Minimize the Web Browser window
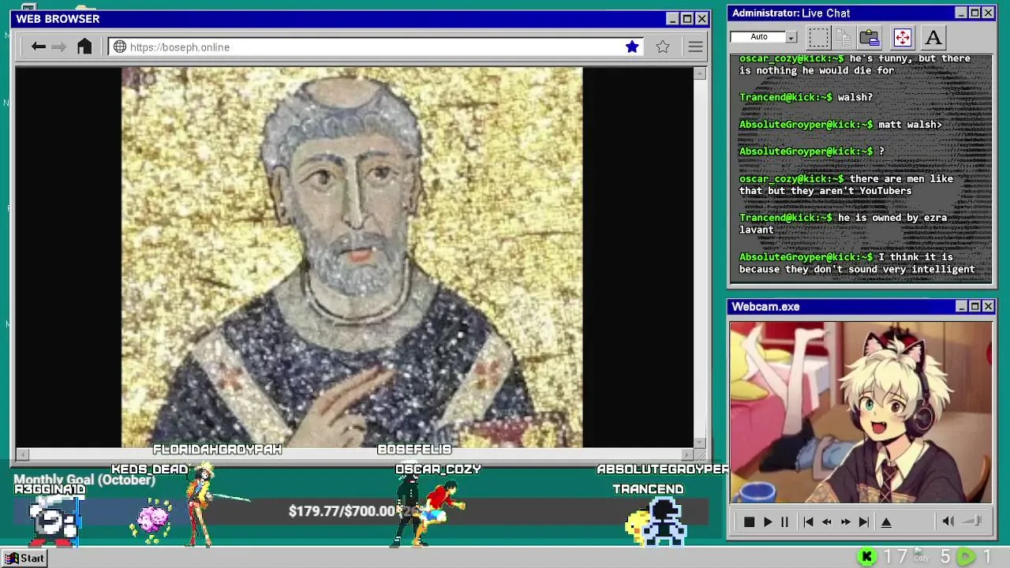Viewport: 1010px width, 568px height. pos(672,19)
